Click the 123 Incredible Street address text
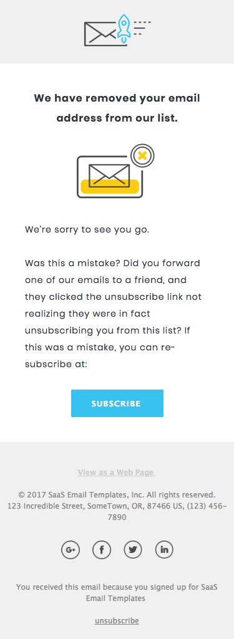Screen dimensions: 234x639 click(117, 512)
